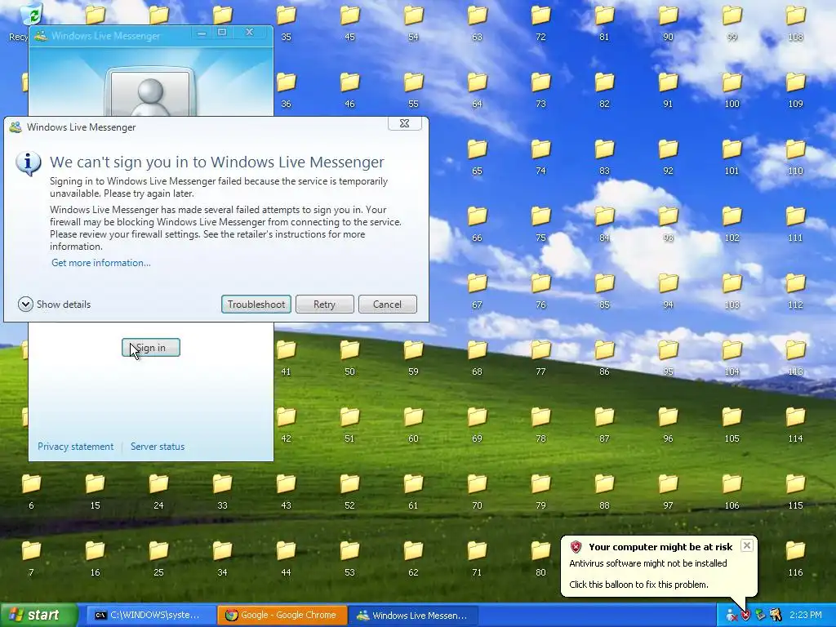Viewport: 836px width, 627px height.
Task: Select desktop folder 43
Action: click(286, 491)
